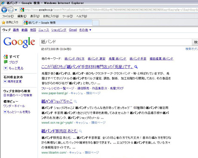Click the preview magnifier beside 兎屋 result
Image resolution: width=198 pixels, height=158 pixels.
[x=136, y=67]
